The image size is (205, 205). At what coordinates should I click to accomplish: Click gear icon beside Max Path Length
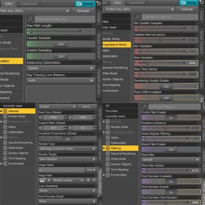click(93, 26)
